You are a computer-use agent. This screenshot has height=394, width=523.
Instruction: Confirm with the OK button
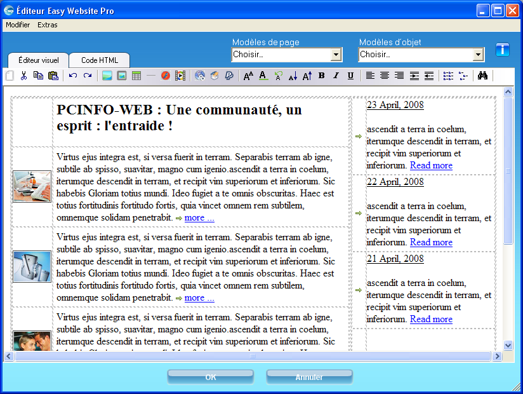click(211, 377)
